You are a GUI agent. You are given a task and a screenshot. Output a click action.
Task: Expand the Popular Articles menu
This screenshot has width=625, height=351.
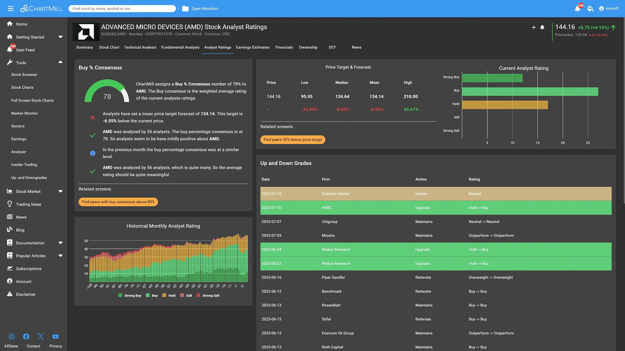[x=61, y=255]
